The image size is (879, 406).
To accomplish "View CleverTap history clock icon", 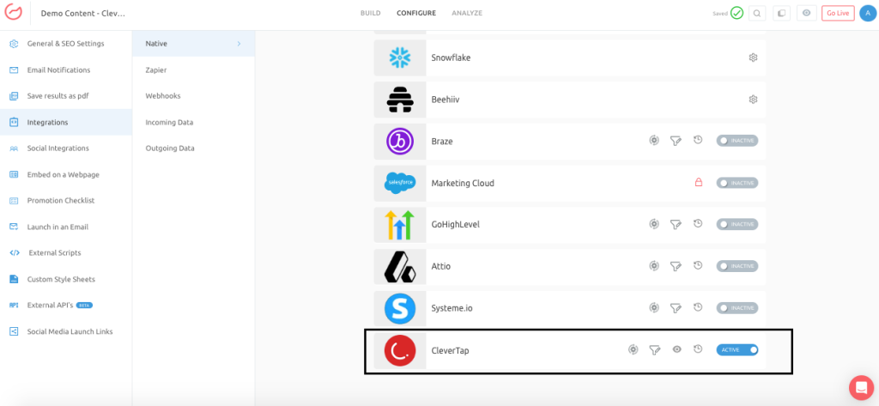I will pos(698,349).
